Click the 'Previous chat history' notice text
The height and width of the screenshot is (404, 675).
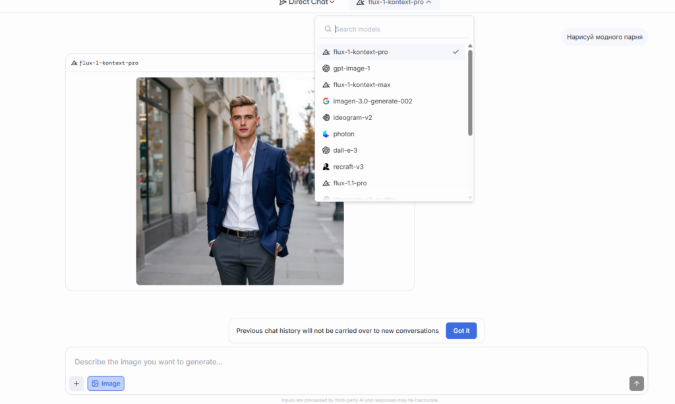pyautogui.click(x=337, y=330)
